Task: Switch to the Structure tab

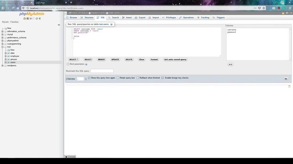Action: coord(87,17)
